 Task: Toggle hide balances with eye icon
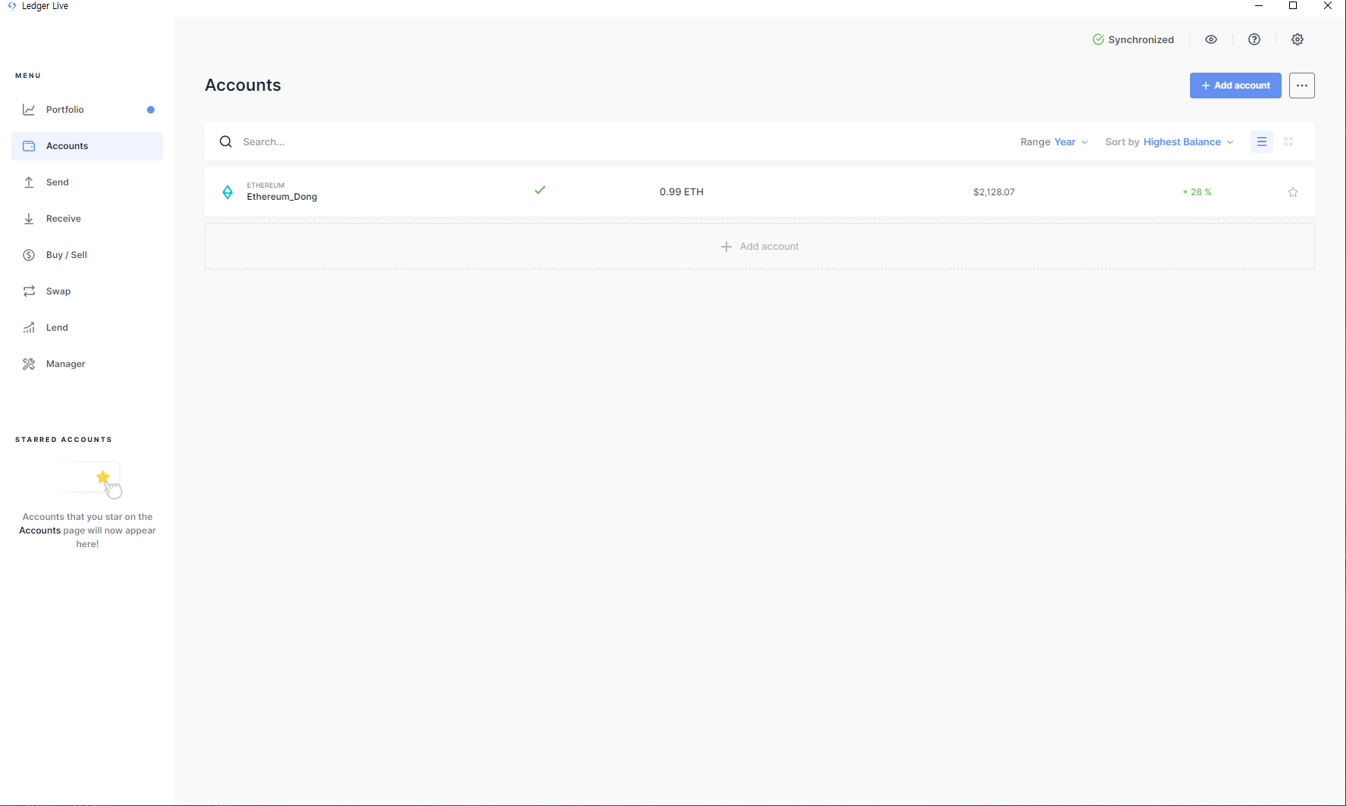pyautogui.click(x=1211, y=39)
